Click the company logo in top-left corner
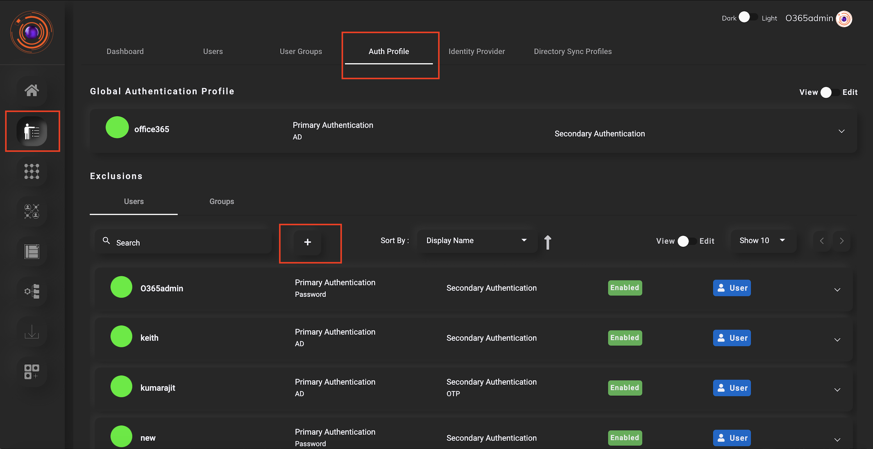 click(x=32, y=32)
